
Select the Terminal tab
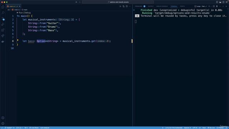[174, 6]
